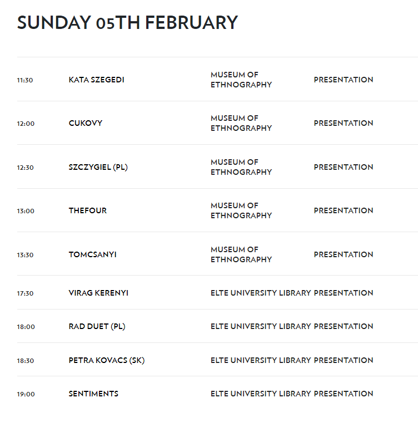Click Museum of Ethnography for the 11:30 show
This screenshot has width=418, height=427.
[x=241, y=80]
